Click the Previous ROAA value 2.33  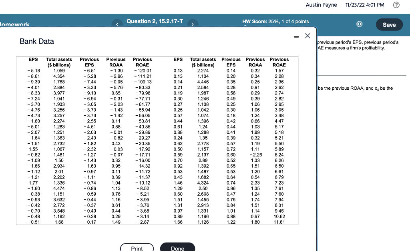tap(255, 183)
